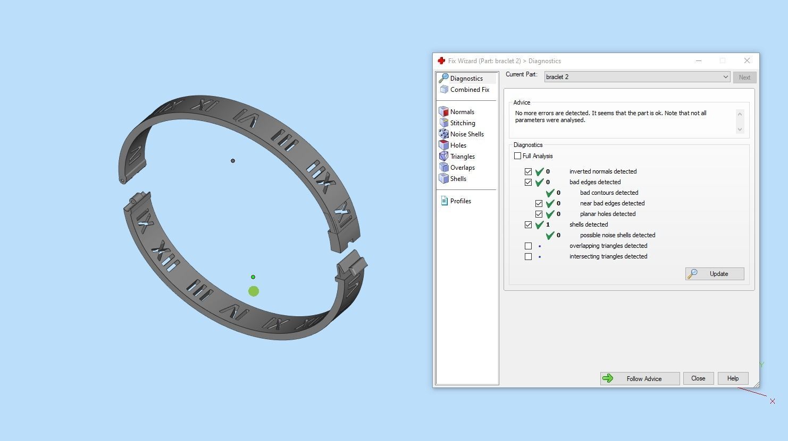Click the Profiles document icon

(445, 201)
